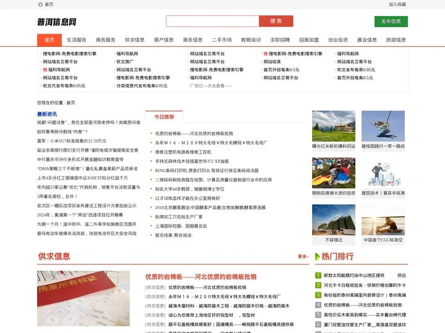The height and width of the screenshot is (333, 445).
Task: Click 首页 in the breadcrumb location
Action: pos(70,103)
